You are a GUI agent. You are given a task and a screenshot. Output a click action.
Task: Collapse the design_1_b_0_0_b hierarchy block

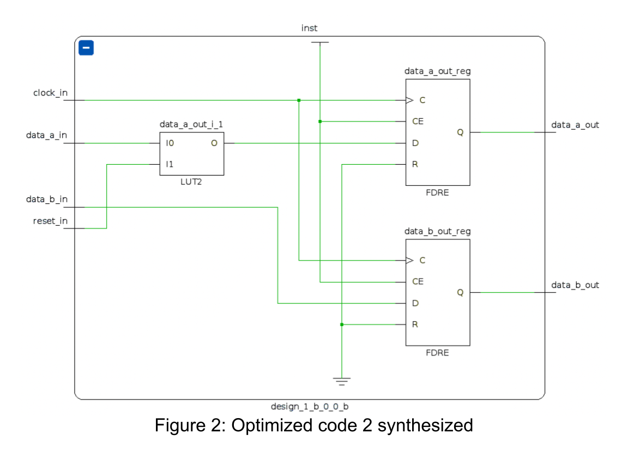pos(86,48)
